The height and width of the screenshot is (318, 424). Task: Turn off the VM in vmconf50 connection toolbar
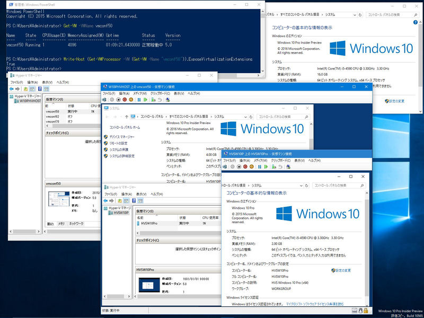click(x=118, y=100)
